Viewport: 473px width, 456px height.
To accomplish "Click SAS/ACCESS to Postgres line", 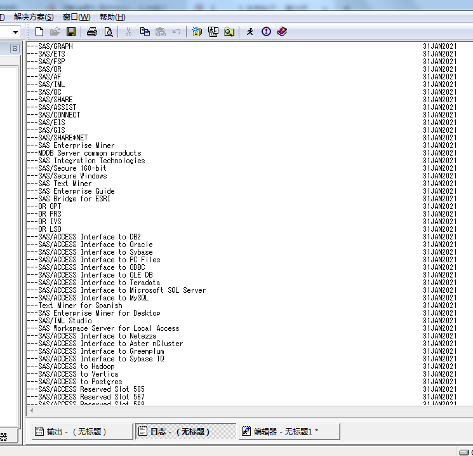I will pyautogui.click(x=74, y=382).
